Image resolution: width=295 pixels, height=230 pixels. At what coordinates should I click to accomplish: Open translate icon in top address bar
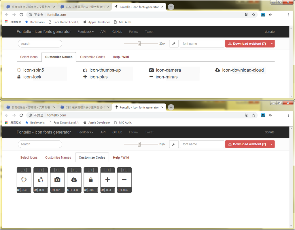246,15
